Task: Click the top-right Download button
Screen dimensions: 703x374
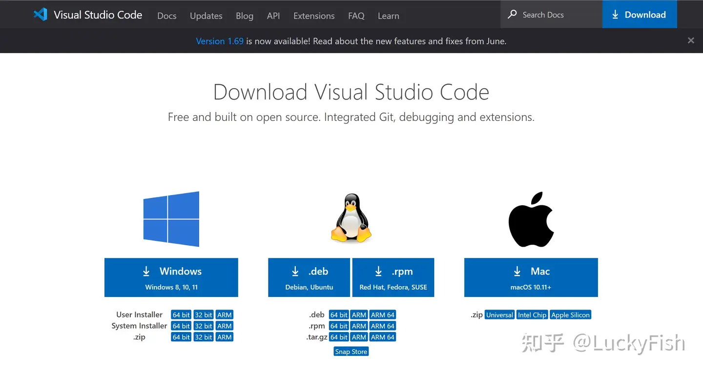Action: click(x=640, y=15)
